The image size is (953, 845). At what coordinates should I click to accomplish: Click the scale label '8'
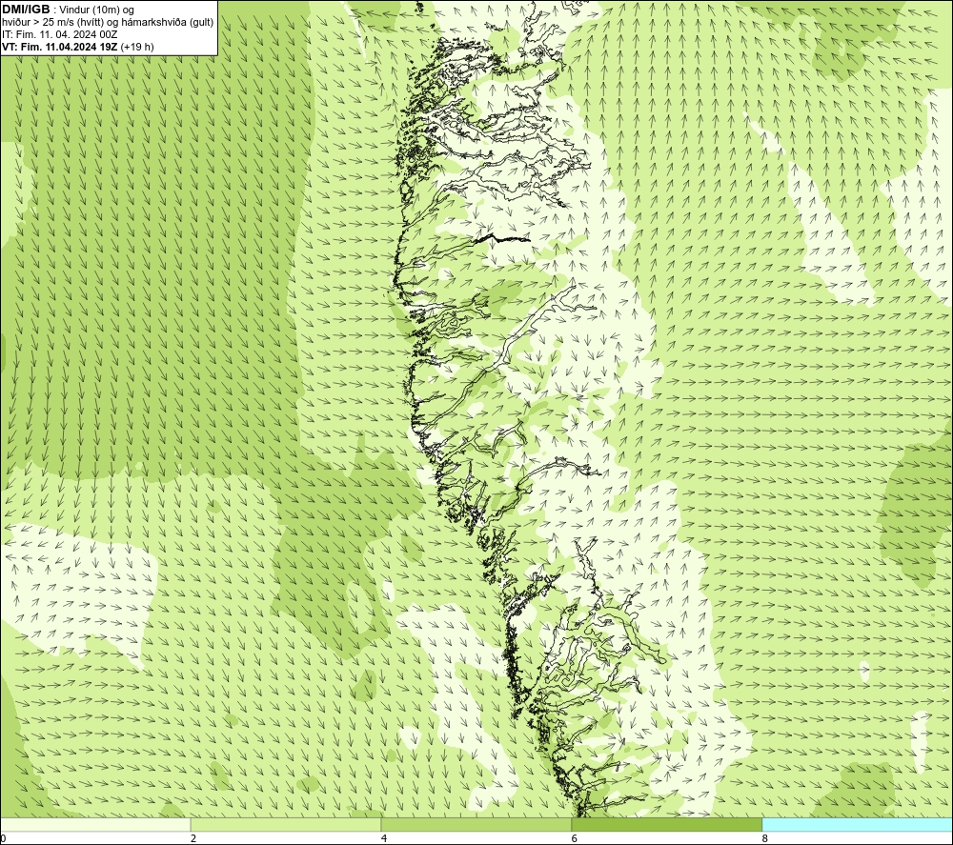tap(765, 839)
